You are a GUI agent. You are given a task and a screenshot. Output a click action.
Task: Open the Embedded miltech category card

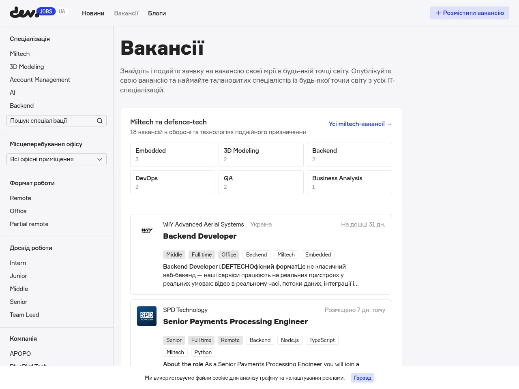[173, 155]
